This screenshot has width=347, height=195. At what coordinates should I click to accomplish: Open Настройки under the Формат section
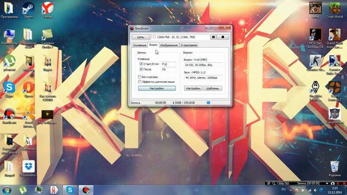pos(193,88)
